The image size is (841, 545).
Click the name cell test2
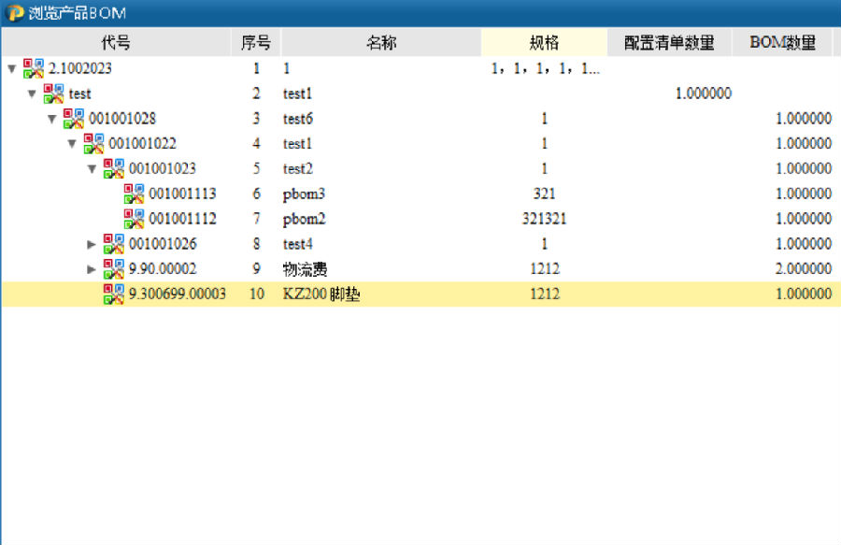coord(298,168)
